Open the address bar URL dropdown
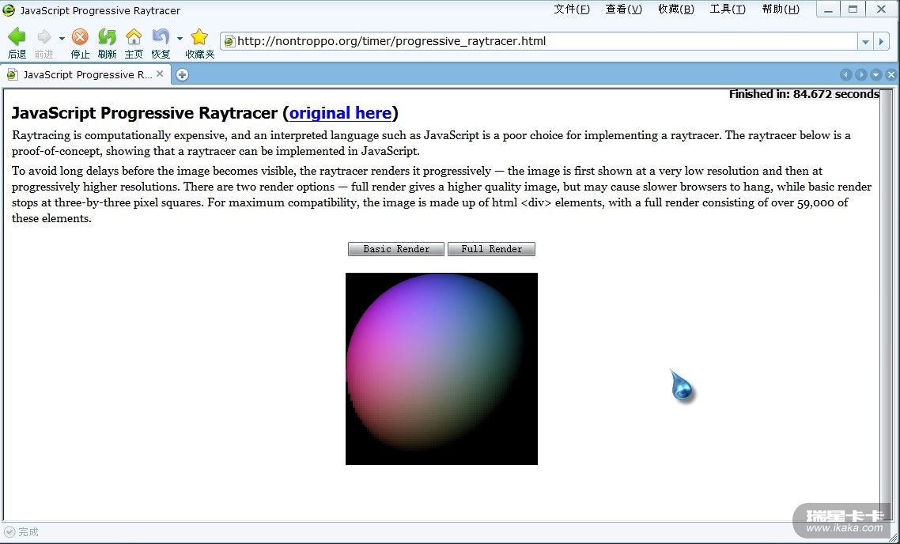 point(865,41)
